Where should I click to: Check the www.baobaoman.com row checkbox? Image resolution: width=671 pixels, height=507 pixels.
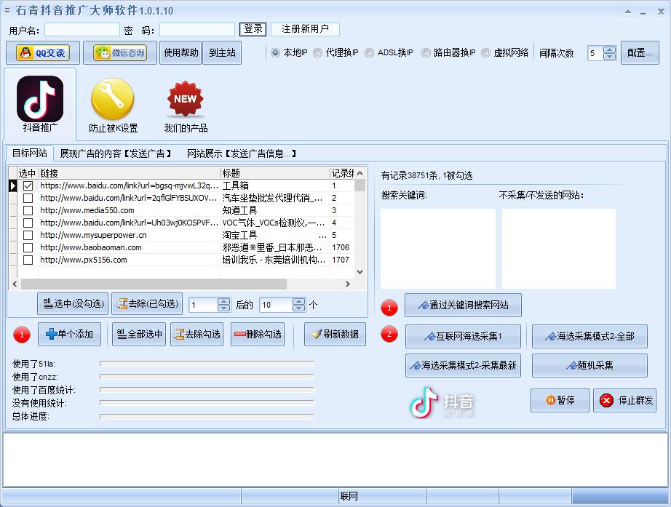pos(28,248)
